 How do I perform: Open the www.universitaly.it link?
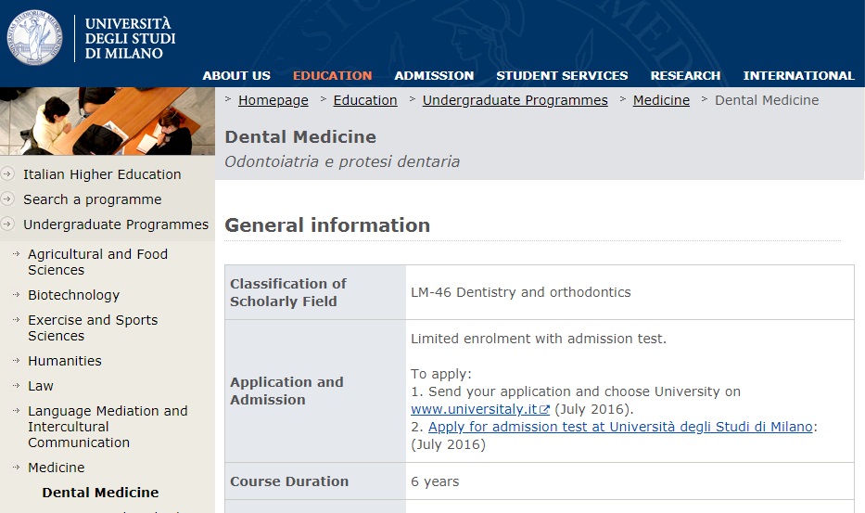tap(474, 409)
